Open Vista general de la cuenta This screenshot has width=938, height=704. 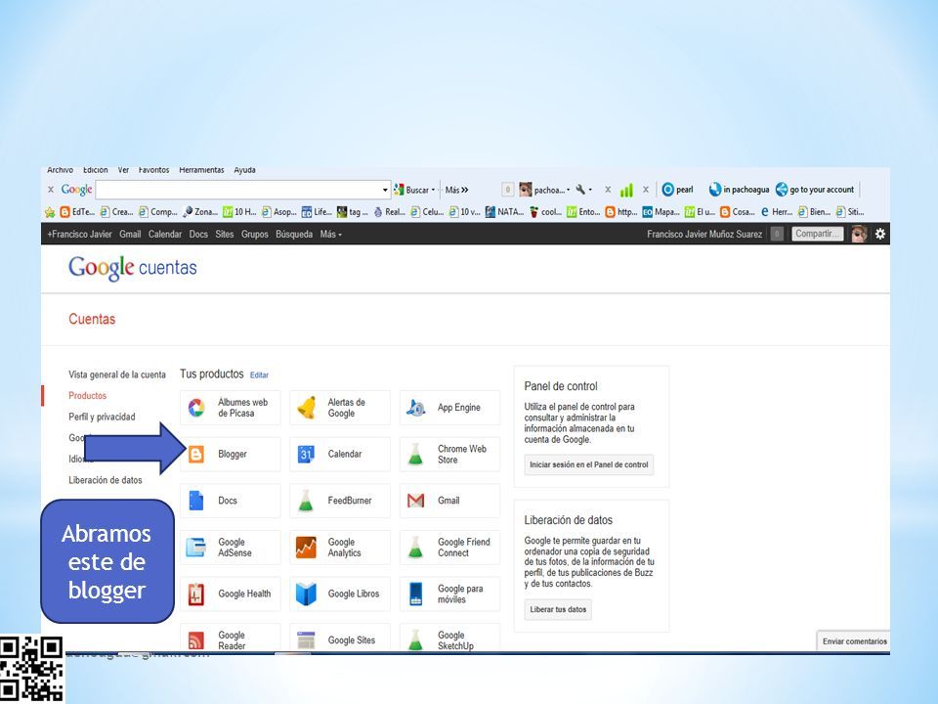(x=117, y=374)
